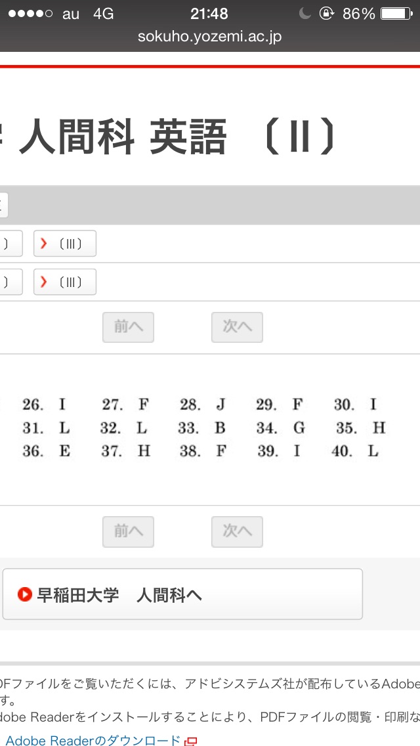Screen dimensions: 420x746
Task: Click the red chevron in the lower 〔III〕 button
Action: click(44, 282)
